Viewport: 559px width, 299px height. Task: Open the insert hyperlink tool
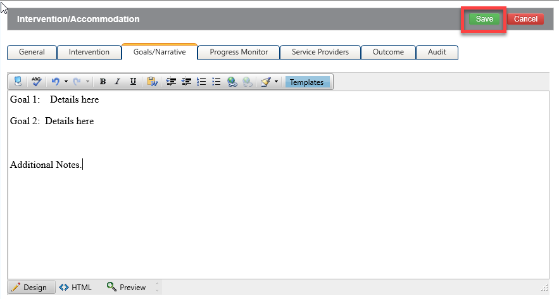click(232, 82)
